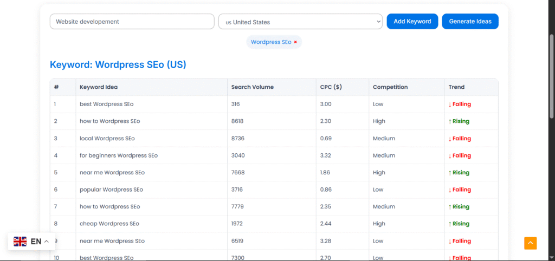
Task: Click Falling trend in row 4
Action: (460, 155)
